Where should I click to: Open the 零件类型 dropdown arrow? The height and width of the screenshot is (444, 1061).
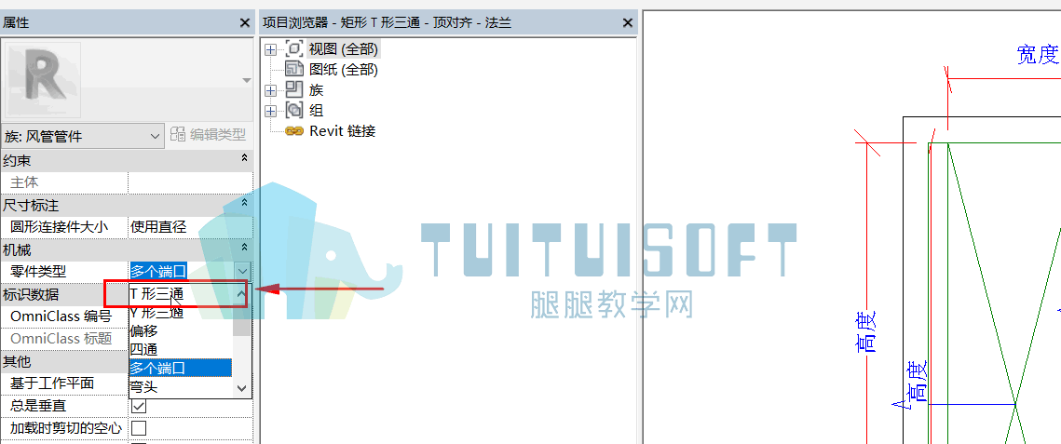tap(242, 271)
